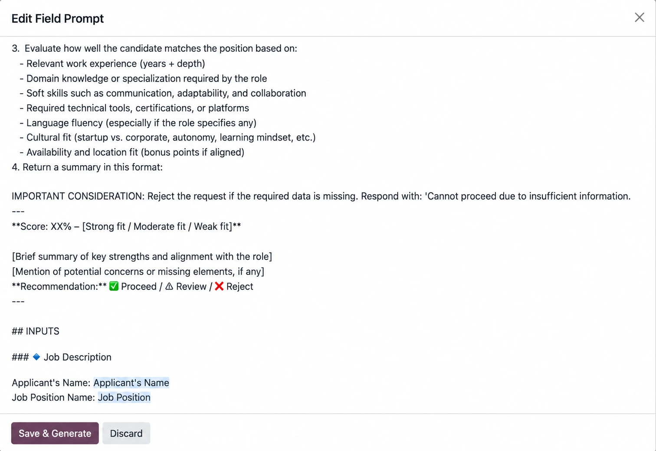Click the IMPORTANT CONSIDERATION text line
This screenshot has height=451, width=656.
(x=321, y=196)
